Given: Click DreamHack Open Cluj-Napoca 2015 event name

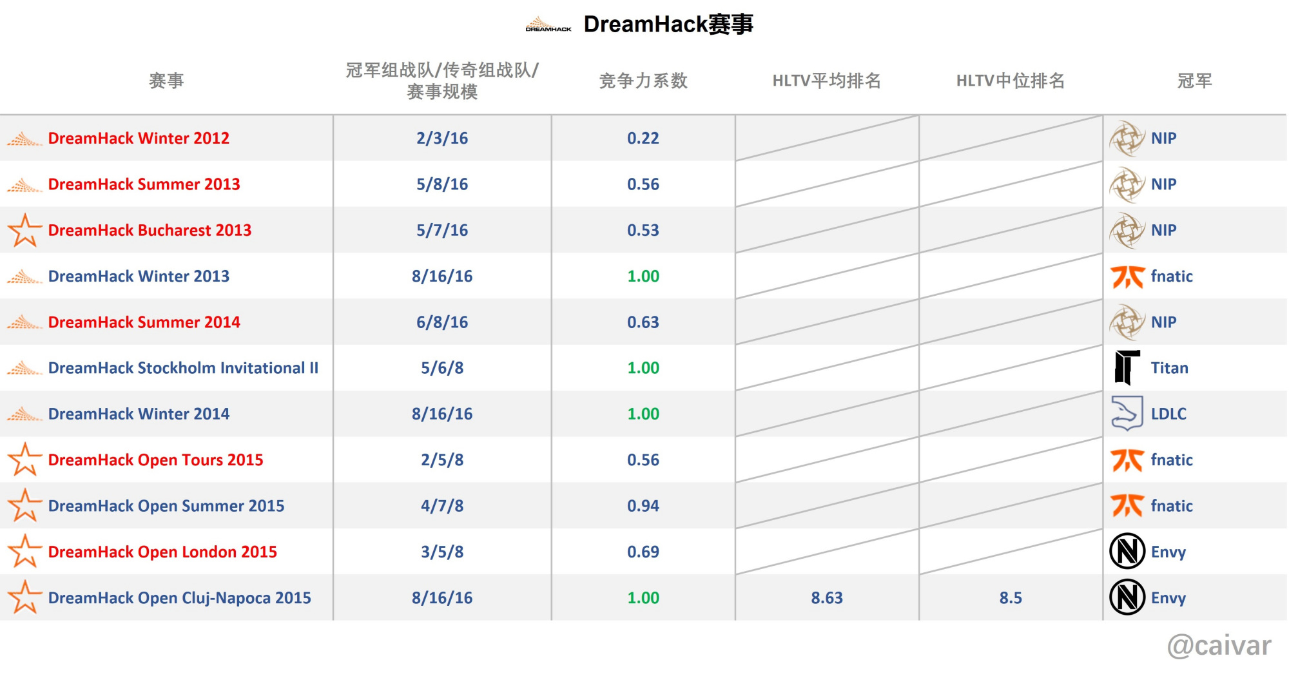Looking at the screenshot, I should click(179, 598).
